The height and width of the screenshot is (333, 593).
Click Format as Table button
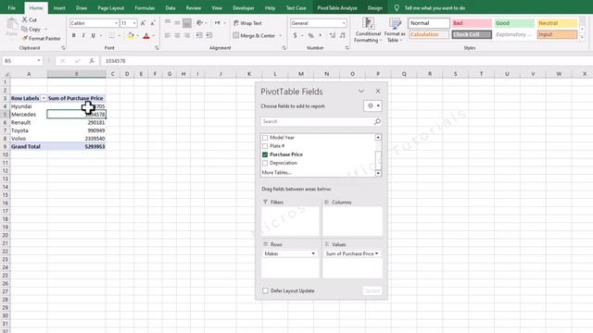395,30
